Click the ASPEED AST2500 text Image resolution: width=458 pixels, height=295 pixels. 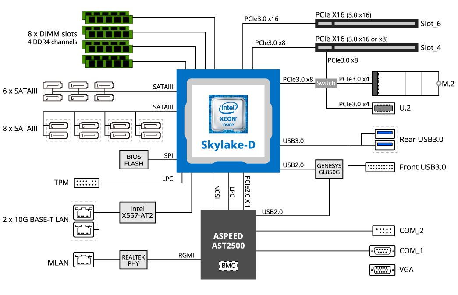[228, 241]
